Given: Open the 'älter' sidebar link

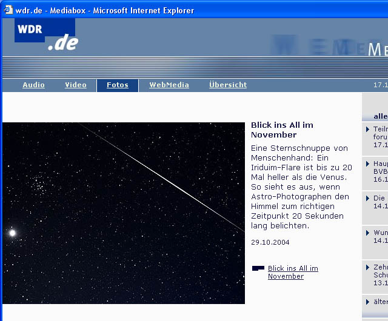Looking at the screenshot, I should pos(381,302).
